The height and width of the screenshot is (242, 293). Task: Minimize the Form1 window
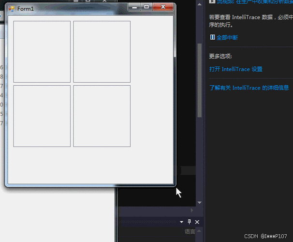(134, 7)
